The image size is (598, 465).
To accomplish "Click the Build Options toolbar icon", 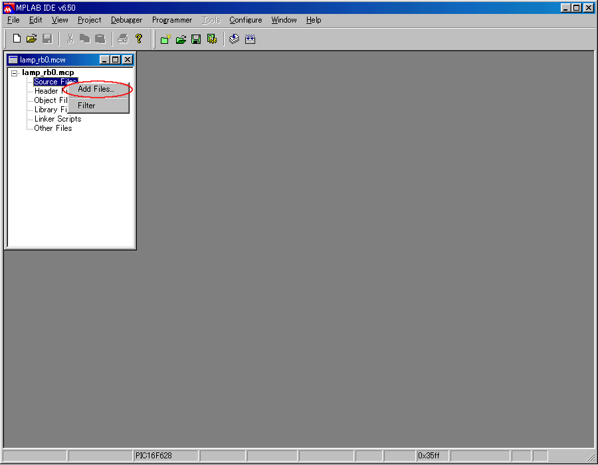I will pos(212,39).
